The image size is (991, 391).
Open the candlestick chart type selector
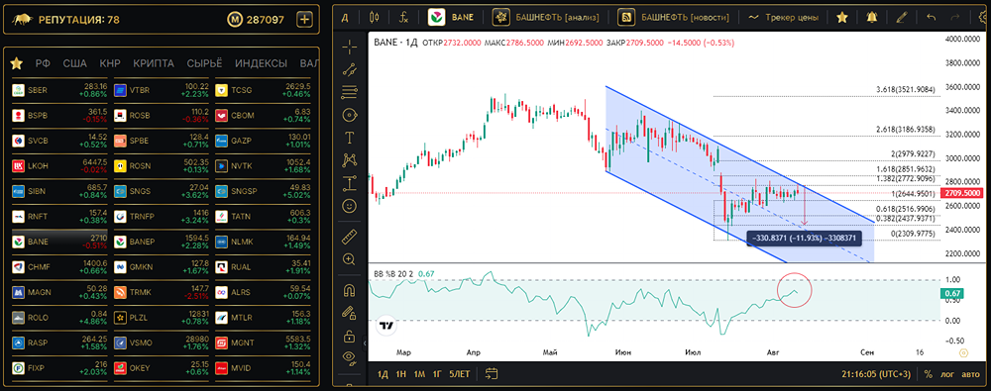375,18
